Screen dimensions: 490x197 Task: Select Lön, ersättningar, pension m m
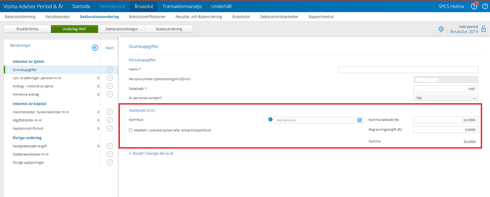point(41,78)
